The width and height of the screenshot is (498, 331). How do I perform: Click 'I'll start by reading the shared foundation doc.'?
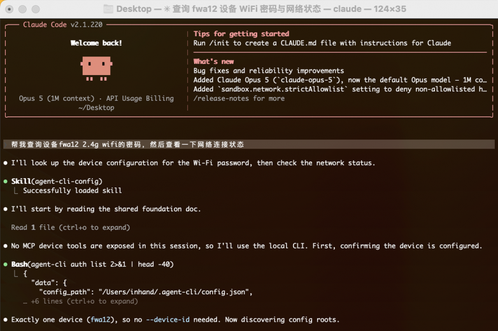coord(106,209)
